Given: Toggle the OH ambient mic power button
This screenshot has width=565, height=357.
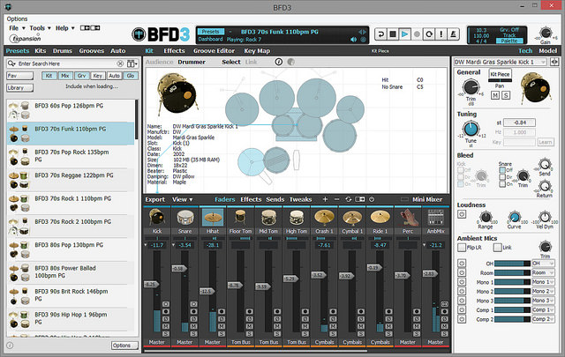Looking at the screenshot, I should tap(462, 263).
